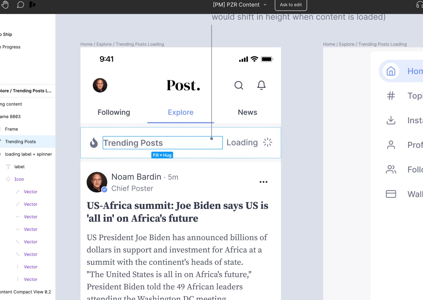Click the three-dot menu on Noam Bardin's post
The image size is (423, 300).
[x=263, y=182]
